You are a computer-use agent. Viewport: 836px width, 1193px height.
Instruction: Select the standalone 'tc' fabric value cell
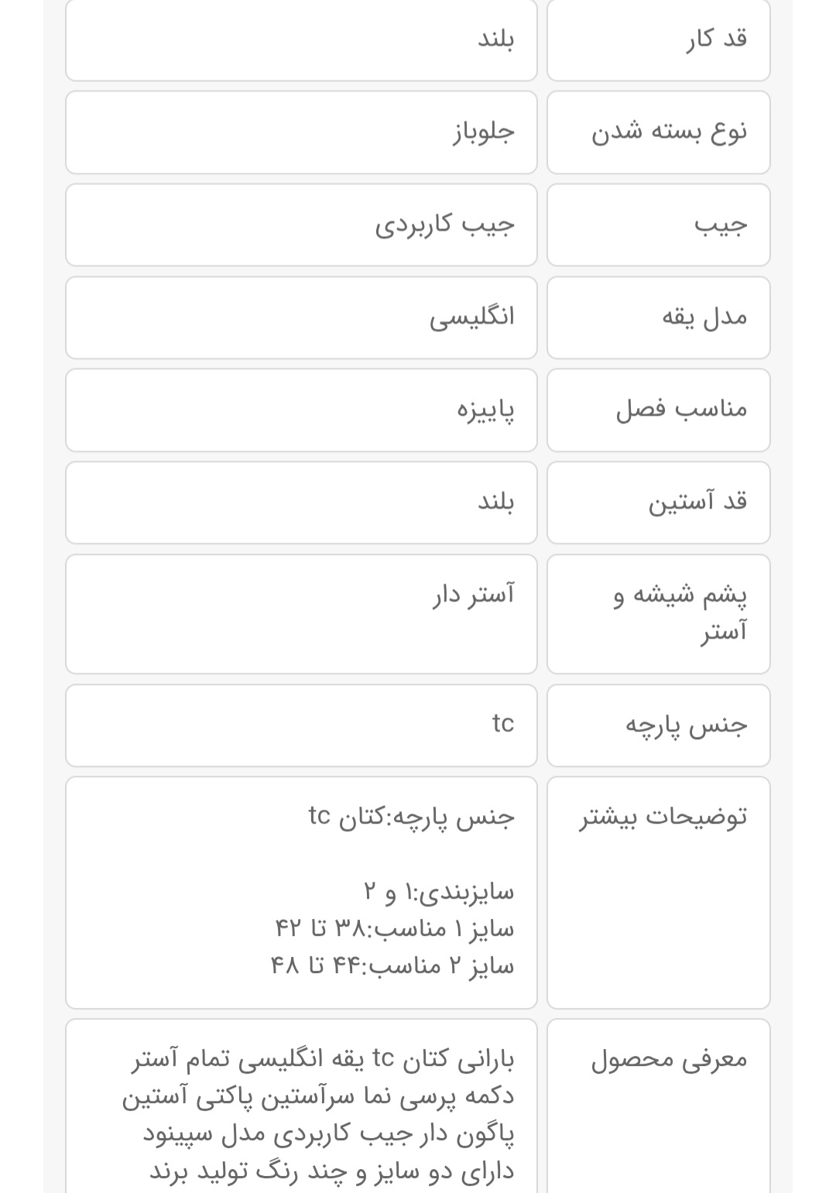pos(301,725)
